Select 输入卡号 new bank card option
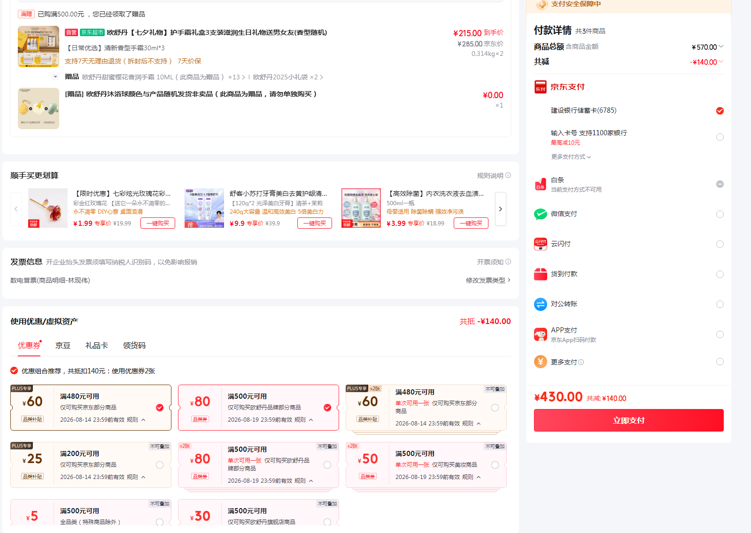 (720, 137)
